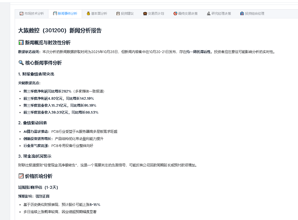The width and height of the screenshot is (298, 220).
Task: Click the trend chart icon beside 价格影响分析
Action: (21, 176)
